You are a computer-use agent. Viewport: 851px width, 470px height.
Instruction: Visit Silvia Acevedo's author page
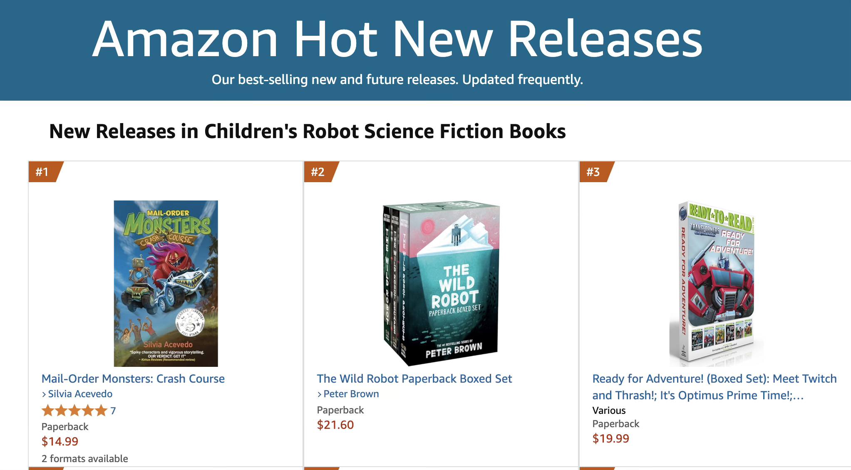click(80, 394)
